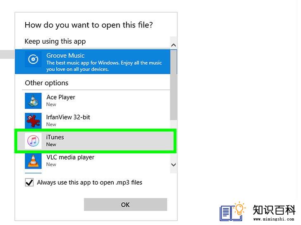Click the Always use this app label
301x225 pixels.
tap(89, 183)
